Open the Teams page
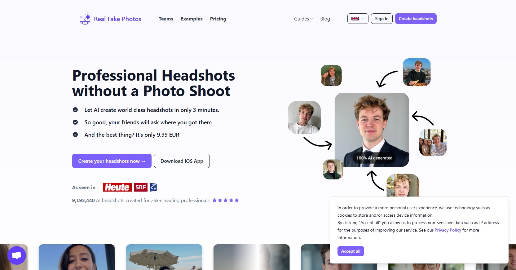 click(x=166, y=19)
